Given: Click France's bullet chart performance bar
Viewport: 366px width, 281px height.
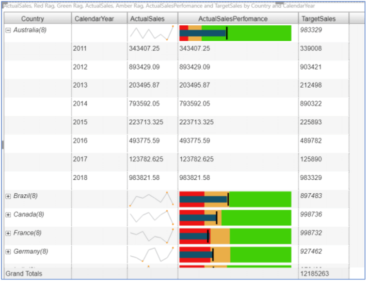Looking at the screenshot, I should point(235,236).
